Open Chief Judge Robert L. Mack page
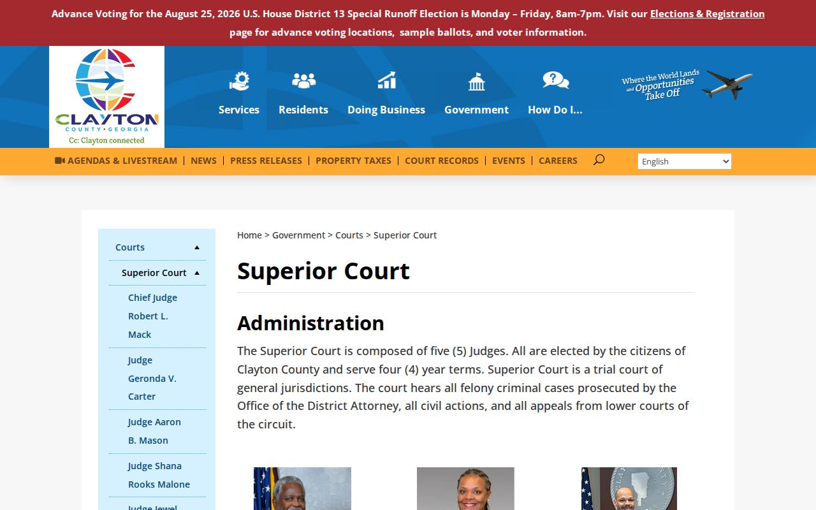The height and width of the screenshot is (510, 816). (x=152, y=316)
